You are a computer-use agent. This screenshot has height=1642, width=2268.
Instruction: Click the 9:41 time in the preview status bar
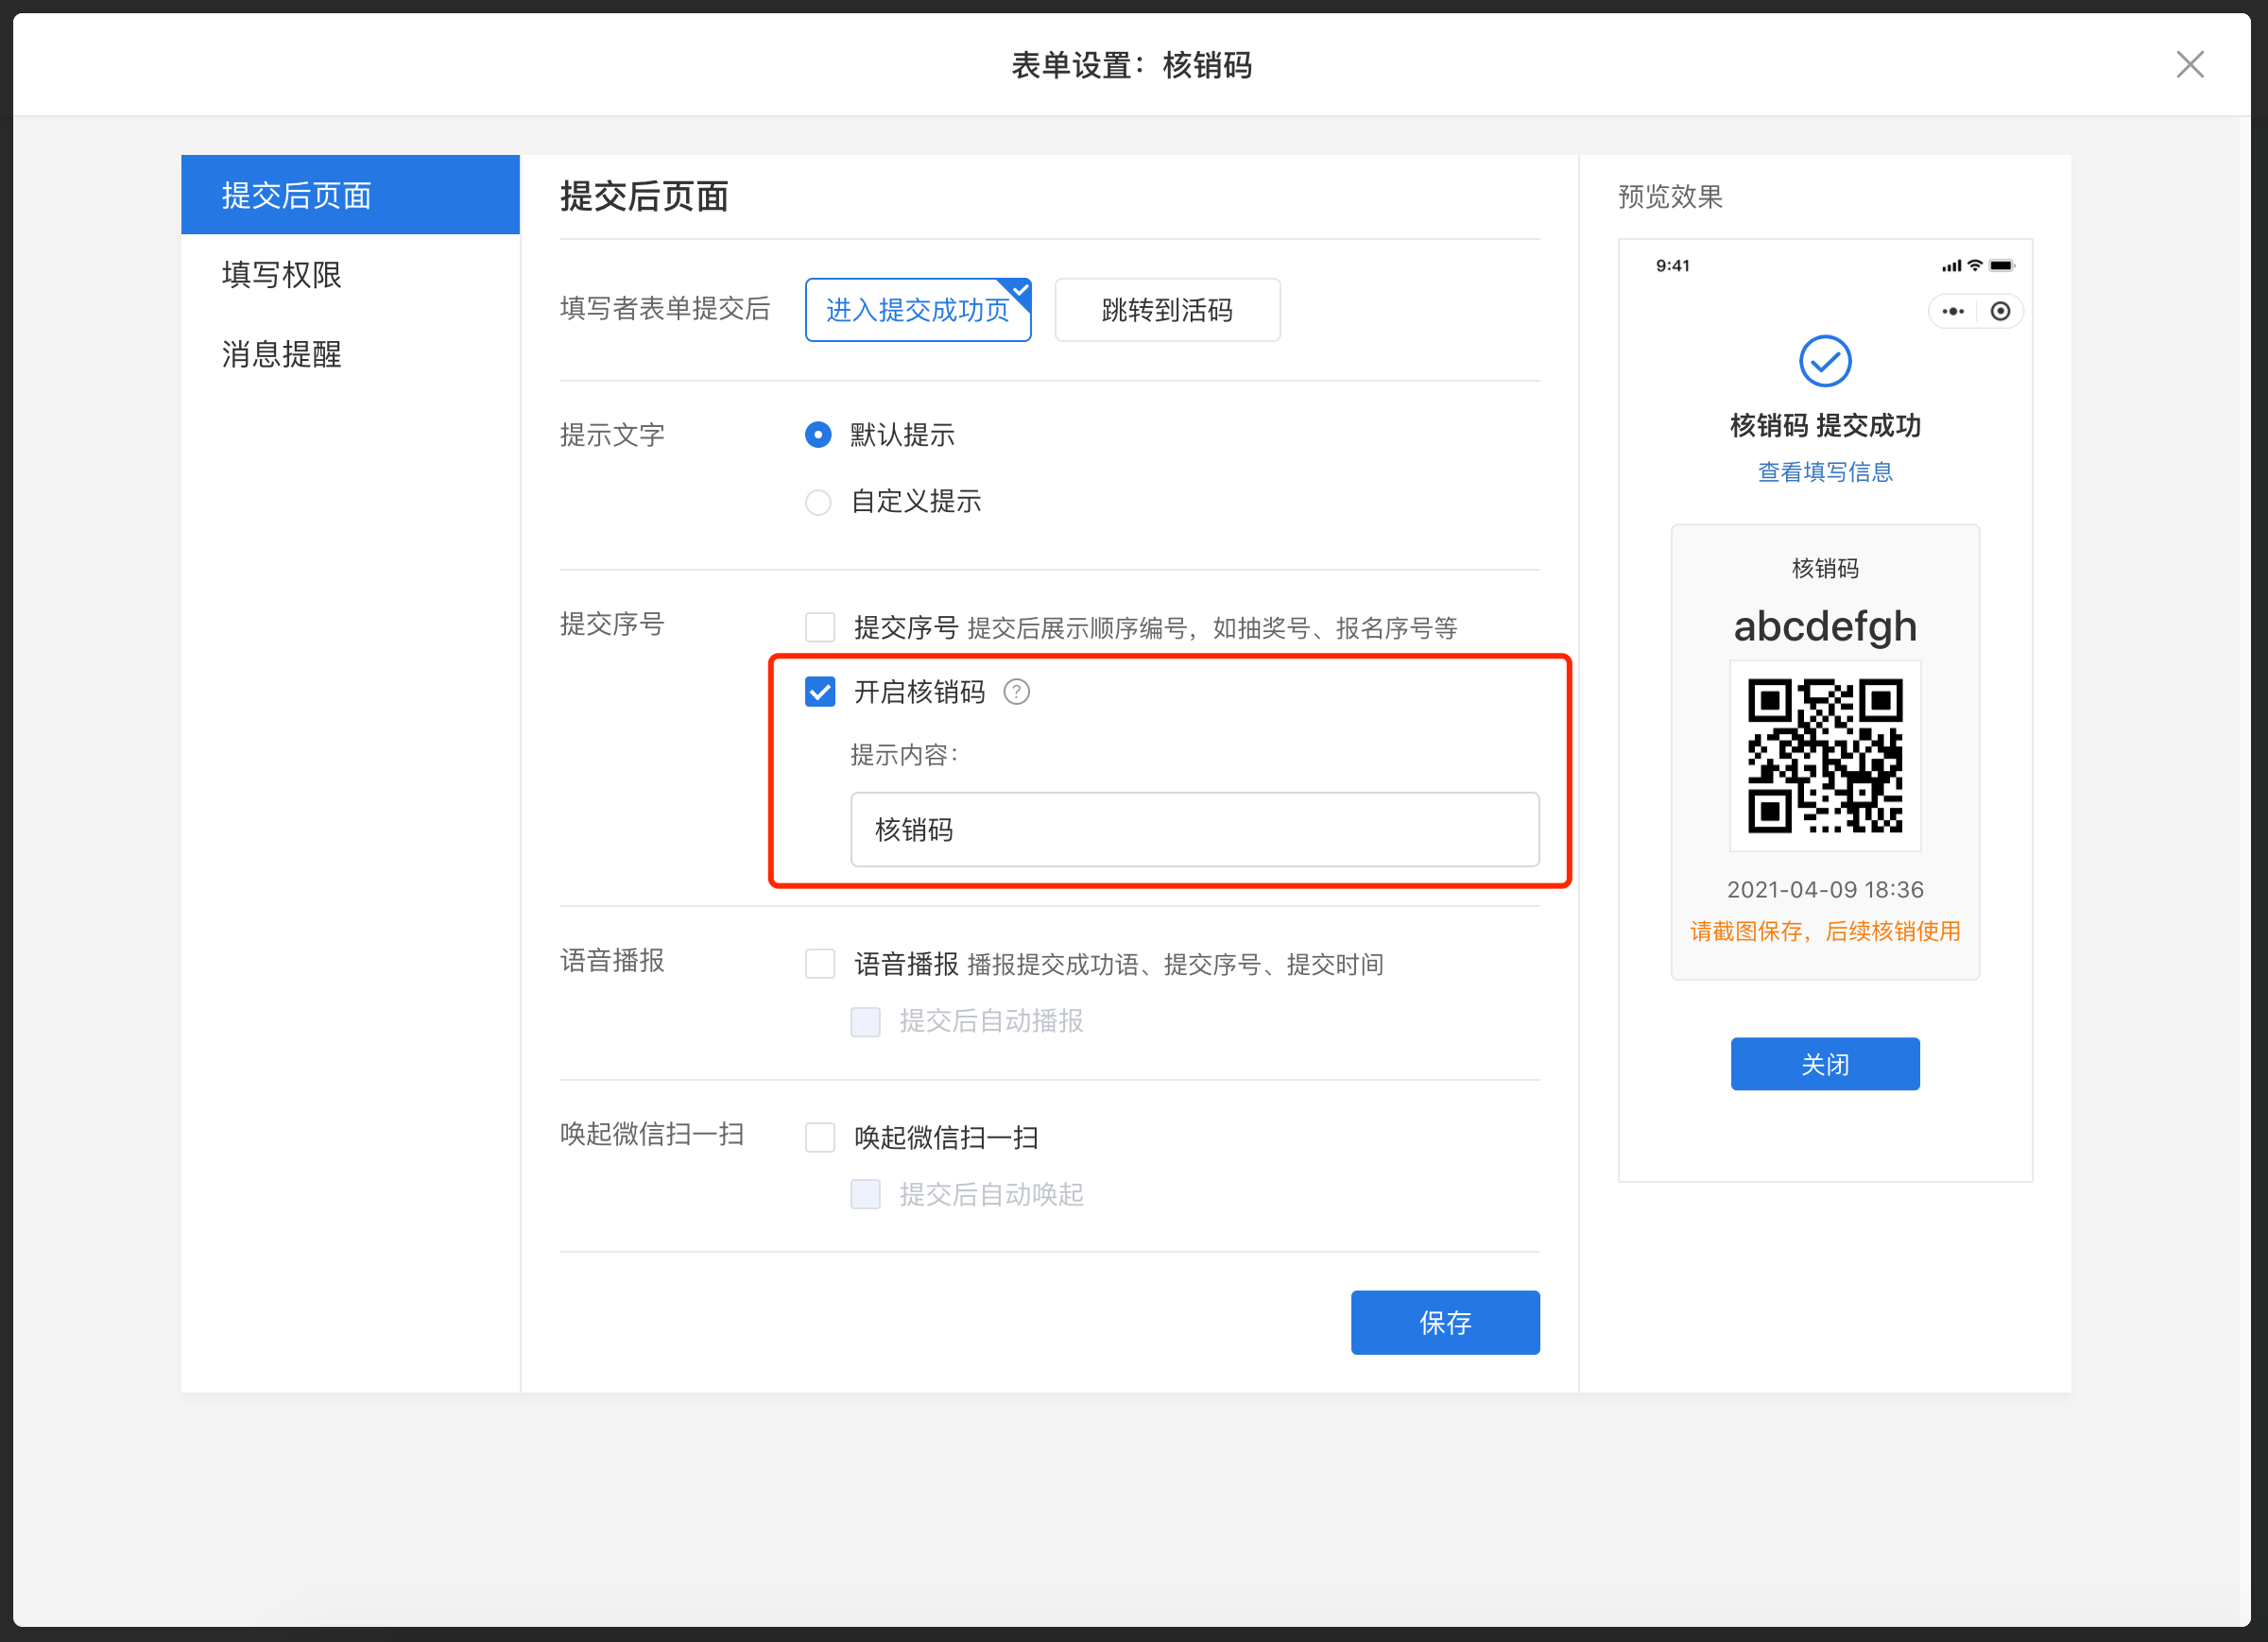[x=1673, y=265]
